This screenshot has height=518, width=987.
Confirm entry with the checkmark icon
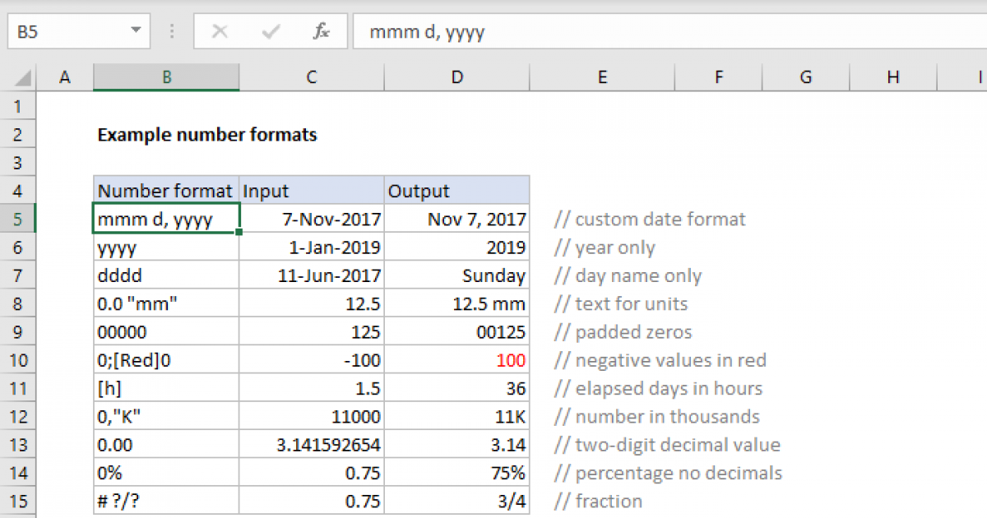[x=269, y=31]
